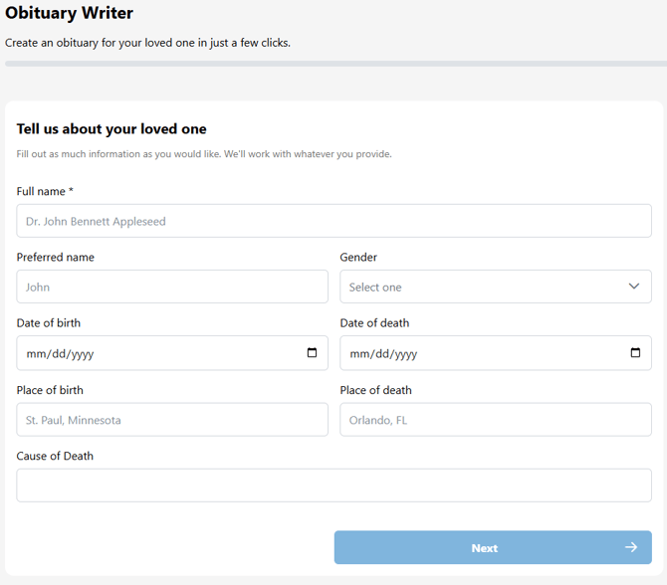Screen dimensions: 667x585
Task: Click into the Preferred name field
Action: [x=172, y=287]
